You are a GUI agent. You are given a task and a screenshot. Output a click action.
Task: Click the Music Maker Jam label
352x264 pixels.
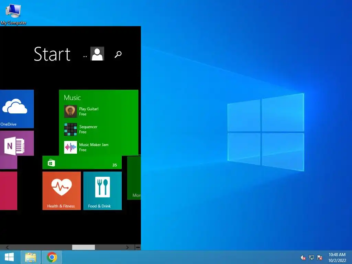(94, 145)
